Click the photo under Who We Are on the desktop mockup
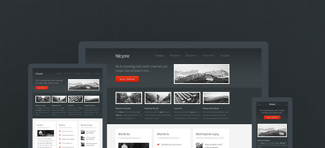 pos(134,145)
